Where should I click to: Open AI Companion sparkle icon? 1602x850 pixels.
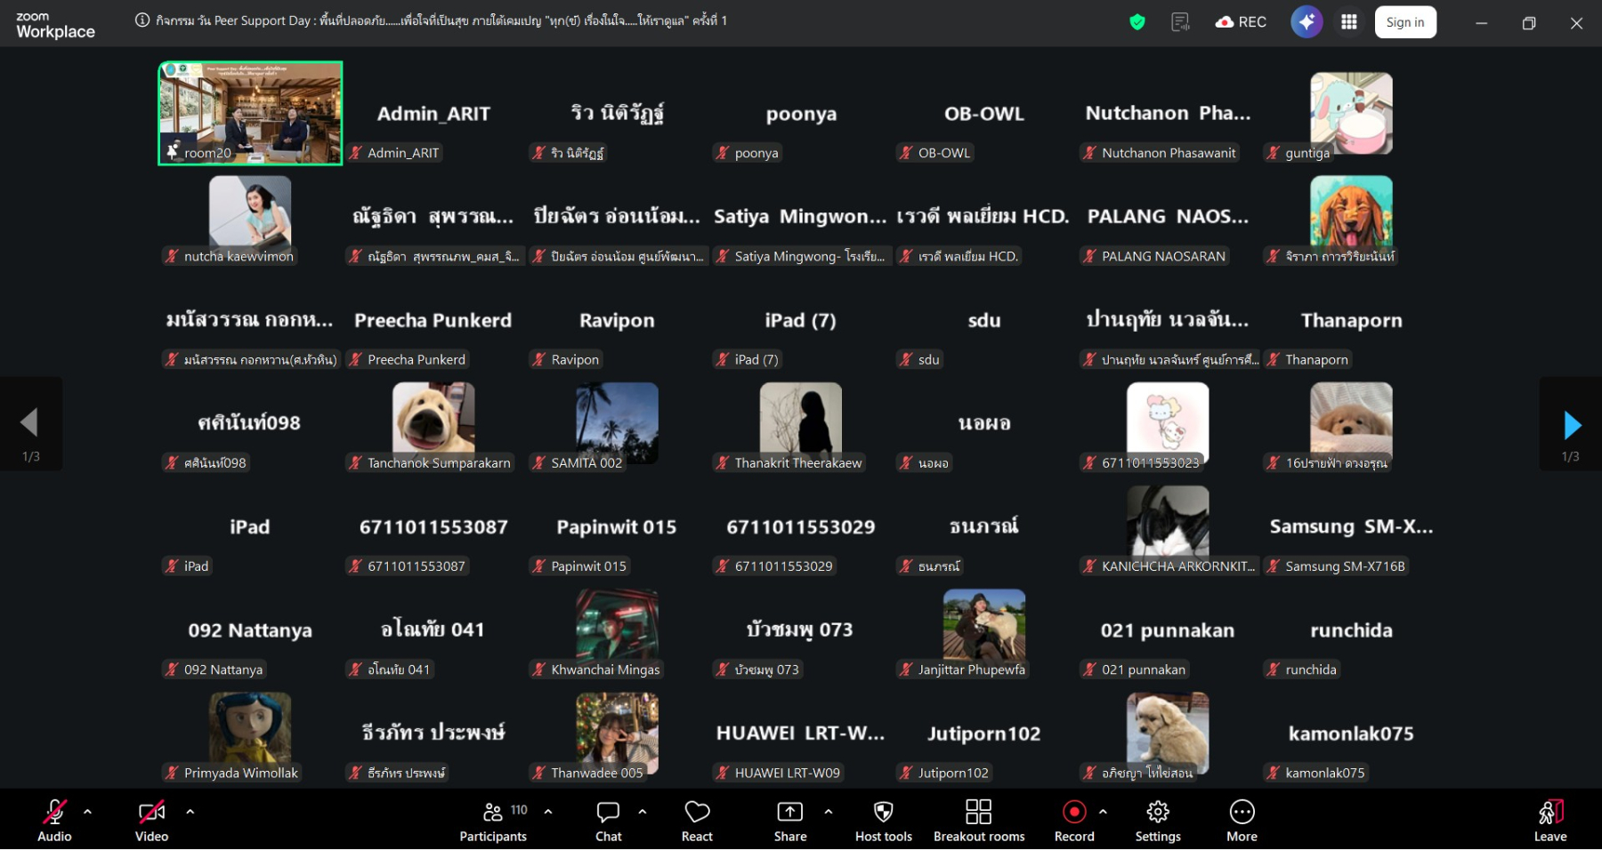point(1307,22)
